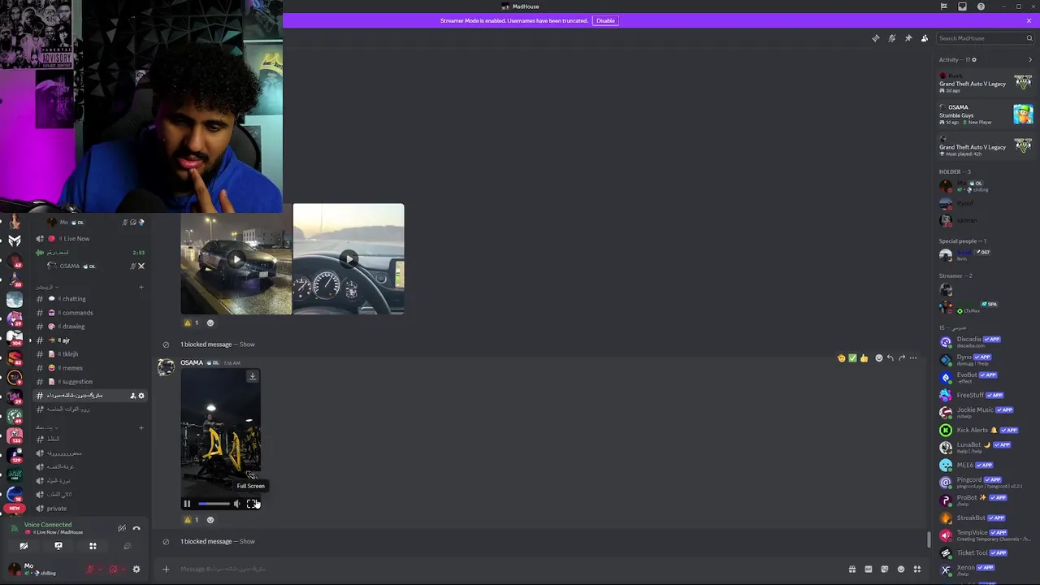This screenshot has width=1040, height=585.
Task: Create a channel in the second category
Action: click(x=141, y=427)
